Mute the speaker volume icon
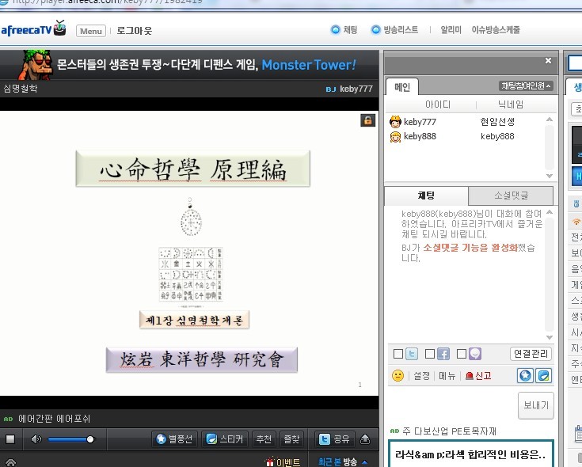Viewport: 582px width, 467px height. pyautogui.click(x=36, y=439)
